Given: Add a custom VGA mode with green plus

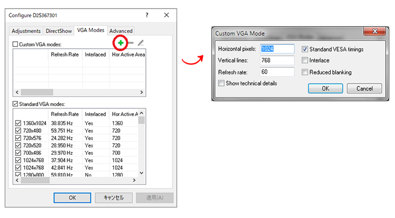Looking at the screenshot, I should pos(121,43).
